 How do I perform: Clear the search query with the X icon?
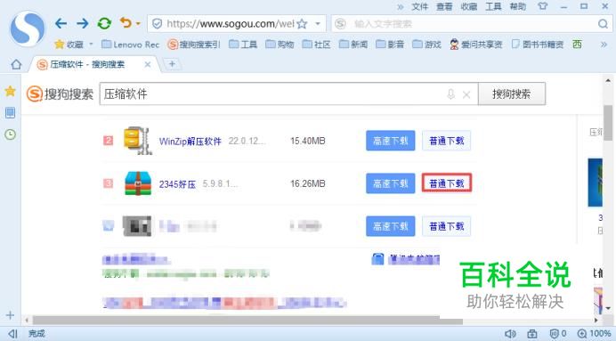click(x=466, y=94)
